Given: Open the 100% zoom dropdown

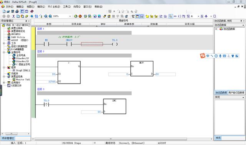Looking at the screenshot, I should 70,16.
